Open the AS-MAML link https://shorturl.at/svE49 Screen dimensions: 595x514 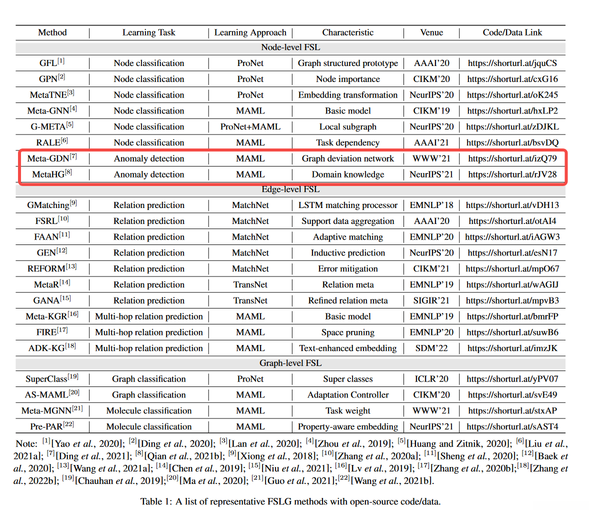pyautogui.click(x=512, y=395)
